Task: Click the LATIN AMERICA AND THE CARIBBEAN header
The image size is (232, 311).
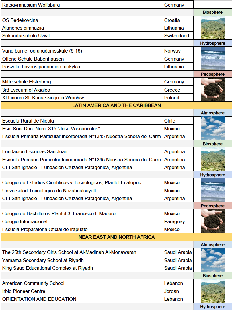Action: pyautogui.click(x=116, y=105)
